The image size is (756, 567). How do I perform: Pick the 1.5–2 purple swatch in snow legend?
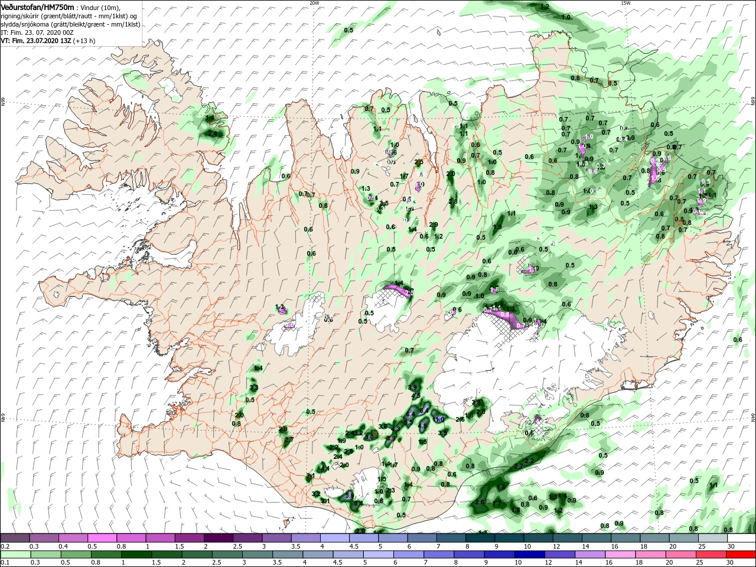tap(189, 538)
